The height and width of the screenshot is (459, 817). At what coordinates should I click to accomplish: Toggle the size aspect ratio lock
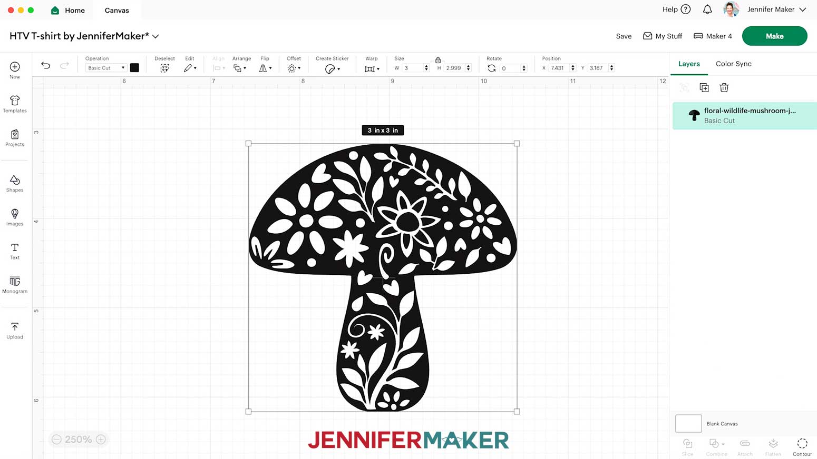pos(438,60)
